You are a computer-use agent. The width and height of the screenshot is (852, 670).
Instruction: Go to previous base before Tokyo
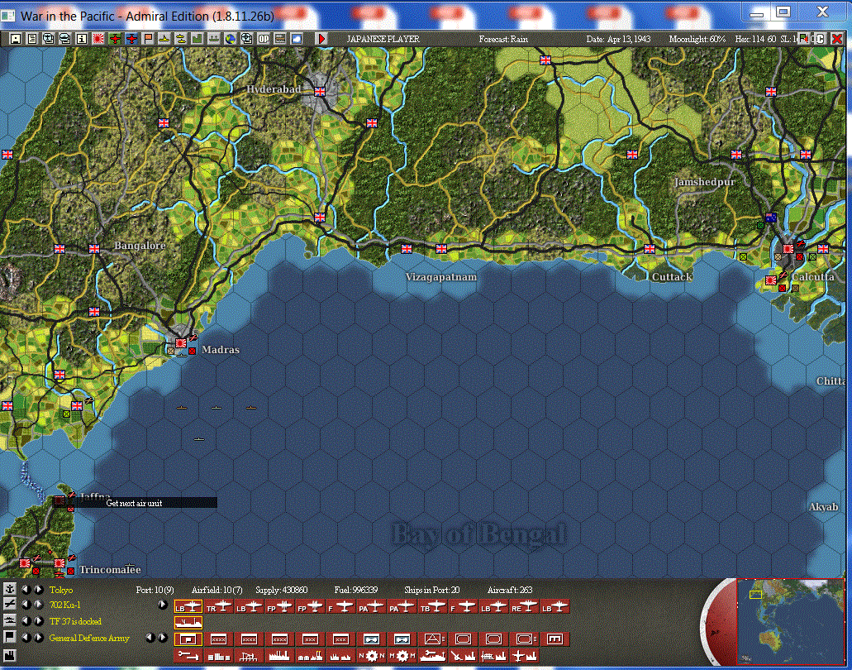[25, 590]
